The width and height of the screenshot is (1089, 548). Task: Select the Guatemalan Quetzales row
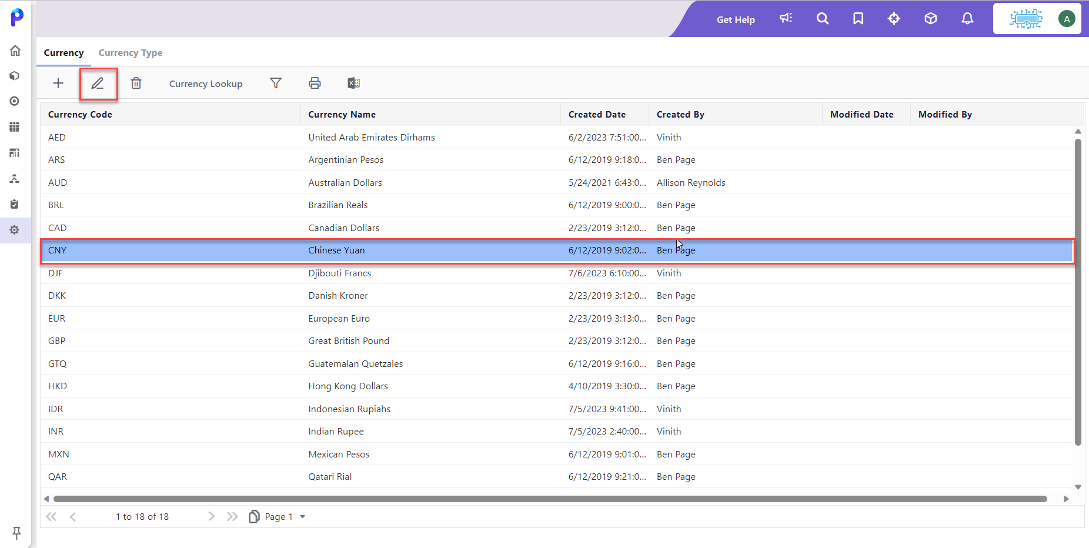click(557, 363)
